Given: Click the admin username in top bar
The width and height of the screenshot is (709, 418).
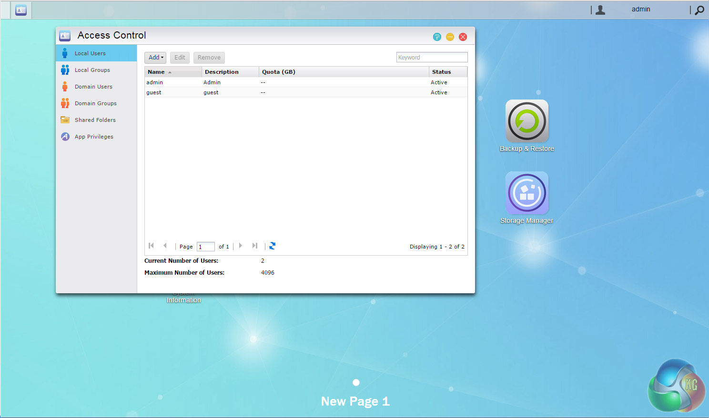Looking at the screenshot, I should 641,9.
